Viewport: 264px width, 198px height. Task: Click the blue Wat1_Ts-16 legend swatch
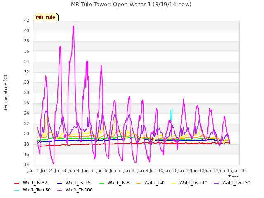click(59, 183)
